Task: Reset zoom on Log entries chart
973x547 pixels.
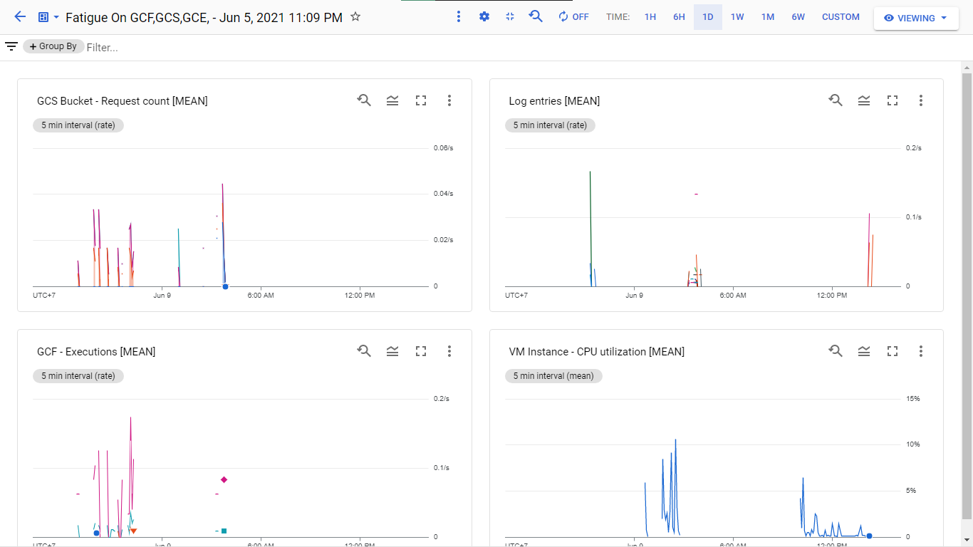Action: (836, 100)
